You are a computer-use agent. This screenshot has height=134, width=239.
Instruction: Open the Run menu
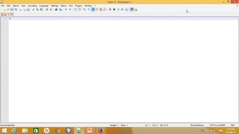[x=71, y=6]
